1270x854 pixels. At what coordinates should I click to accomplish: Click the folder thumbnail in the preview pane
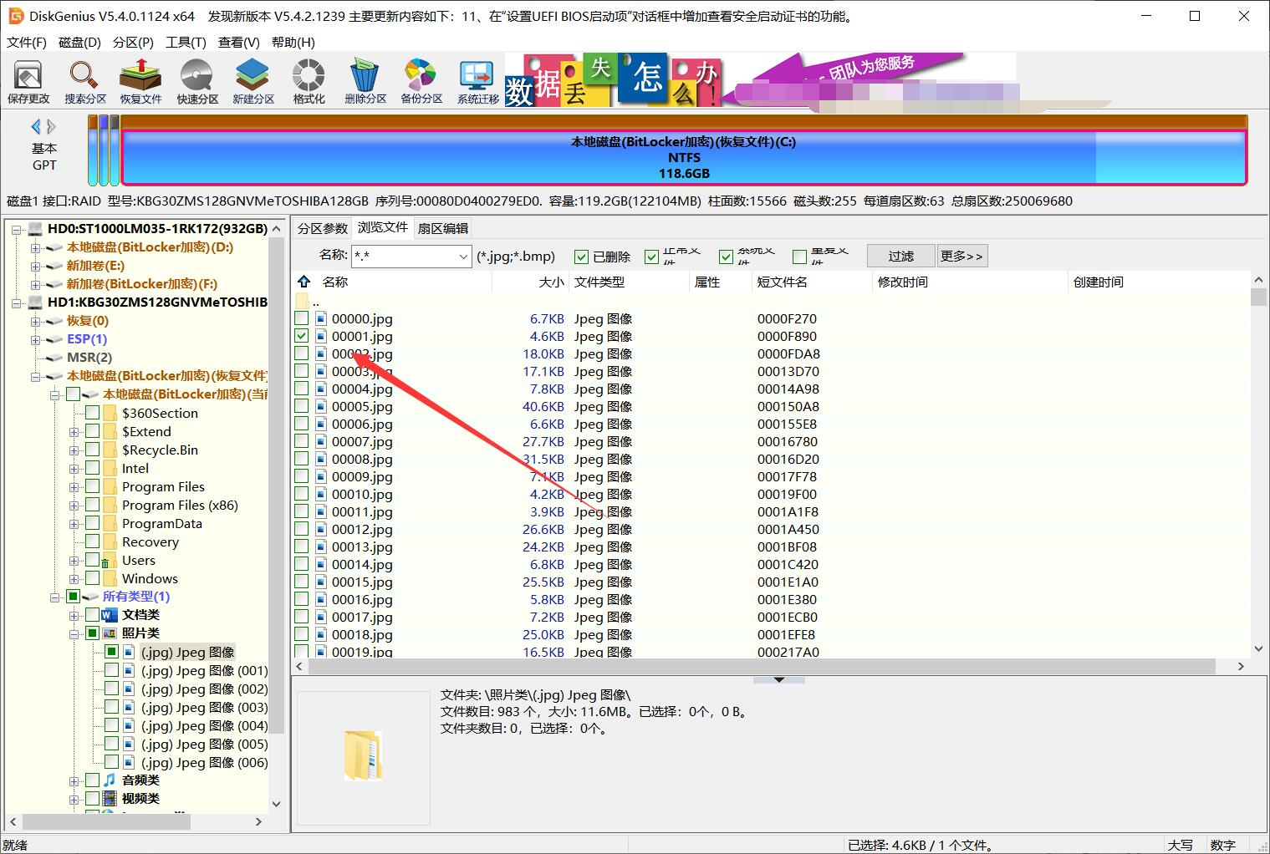(x=363, y=755)
